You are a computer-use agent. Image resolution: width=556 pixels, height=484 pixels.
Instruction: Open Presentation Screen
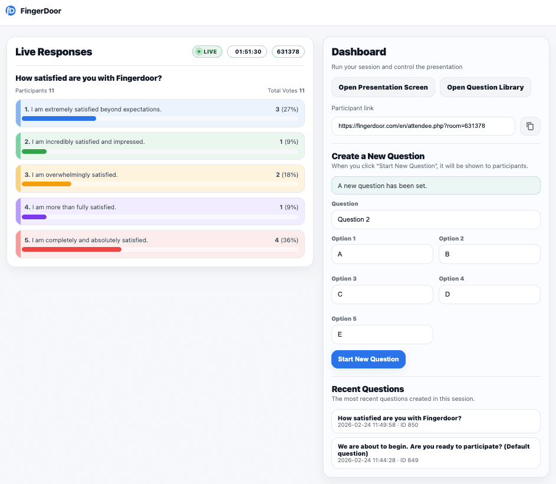point(383,87)
